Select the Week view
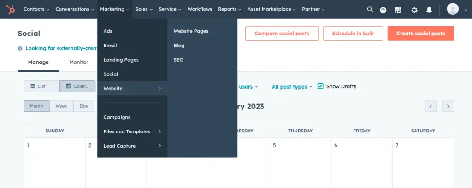472x188 pixels. click(x=61, y=106)
